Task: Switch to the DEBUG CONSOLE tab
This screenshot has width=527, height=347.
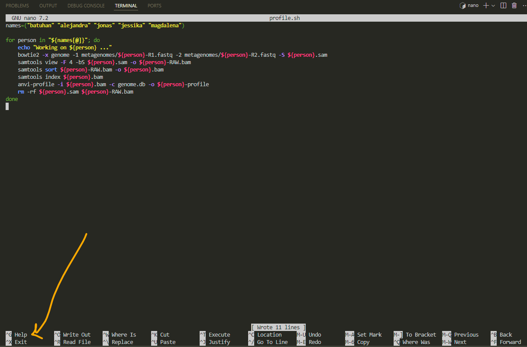Action: (x=86, y=6)
